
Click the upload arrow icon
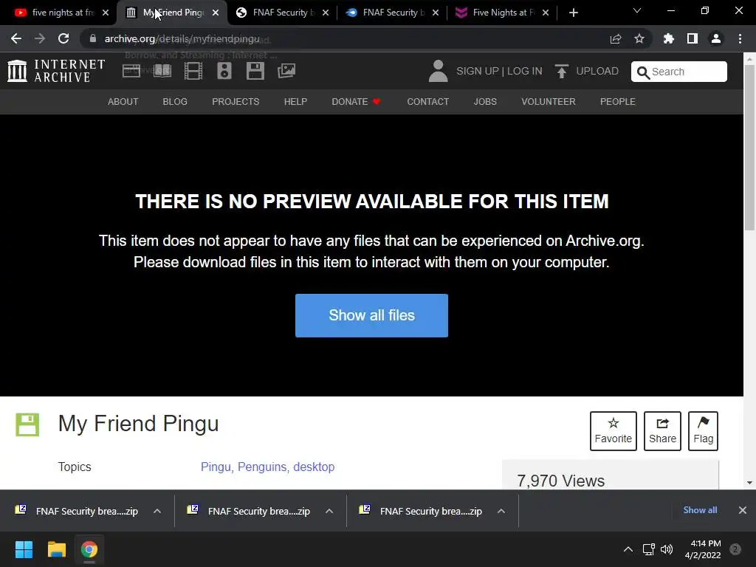point(562,72)
